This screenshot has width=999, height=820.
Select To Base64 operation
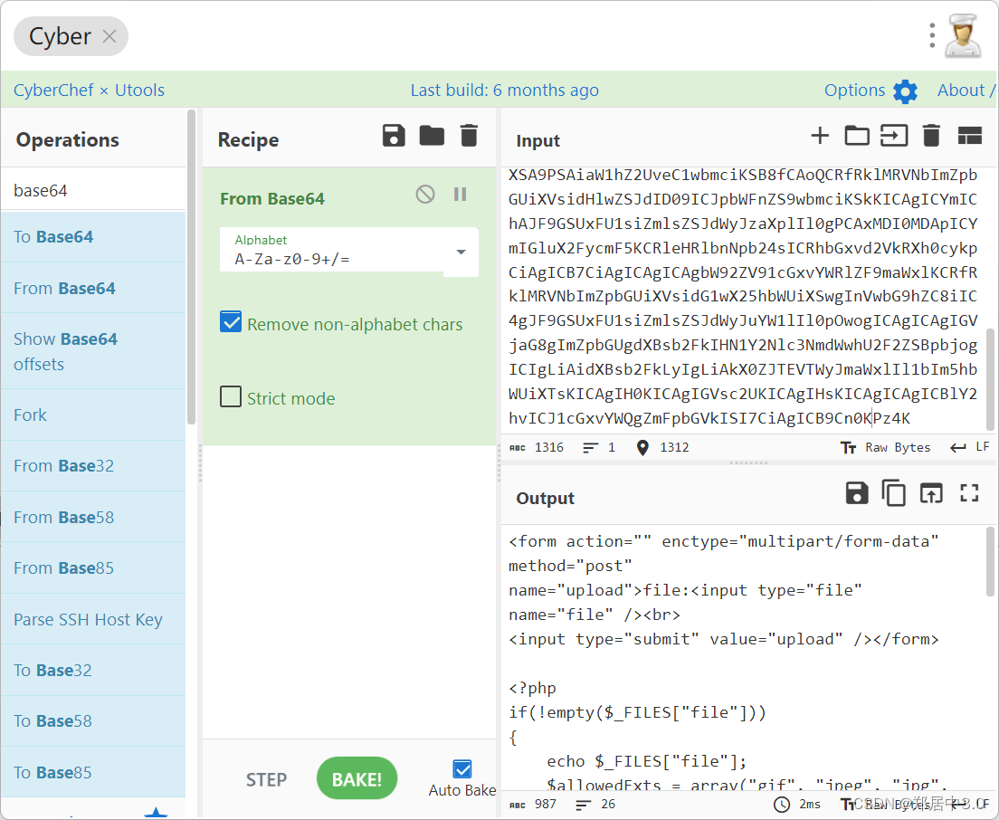point(94,237)
